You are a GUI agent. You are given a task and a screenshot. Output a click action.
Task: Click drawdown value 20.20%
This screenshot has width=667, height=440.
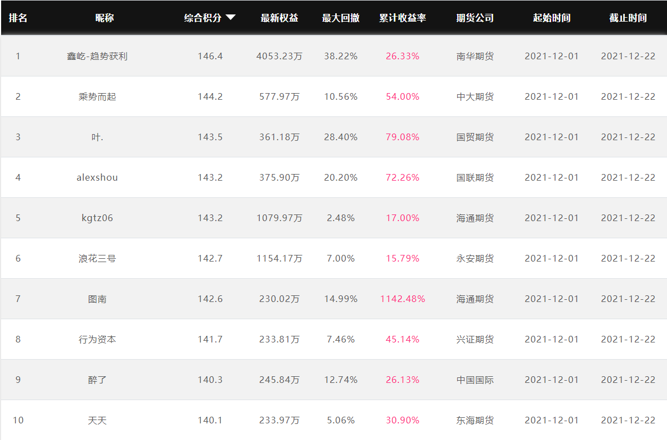(x=341, y=177)
